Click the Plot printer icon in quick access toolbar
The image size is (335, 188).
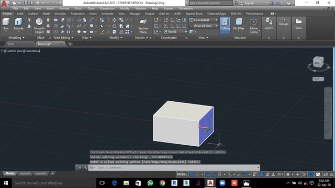[38, 3]
